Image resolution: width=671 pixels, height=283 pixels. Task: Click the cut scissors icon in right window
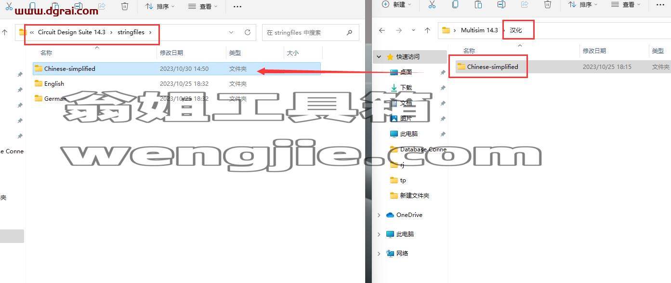click(432, 4)
